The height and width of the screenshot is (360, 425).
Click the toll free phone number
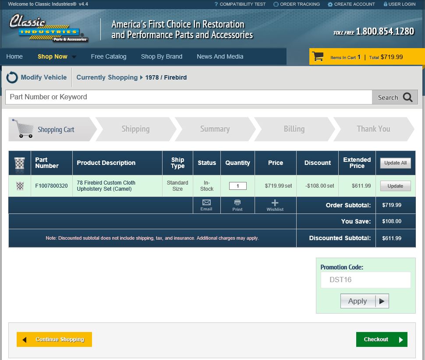click(x=385, y=31)
